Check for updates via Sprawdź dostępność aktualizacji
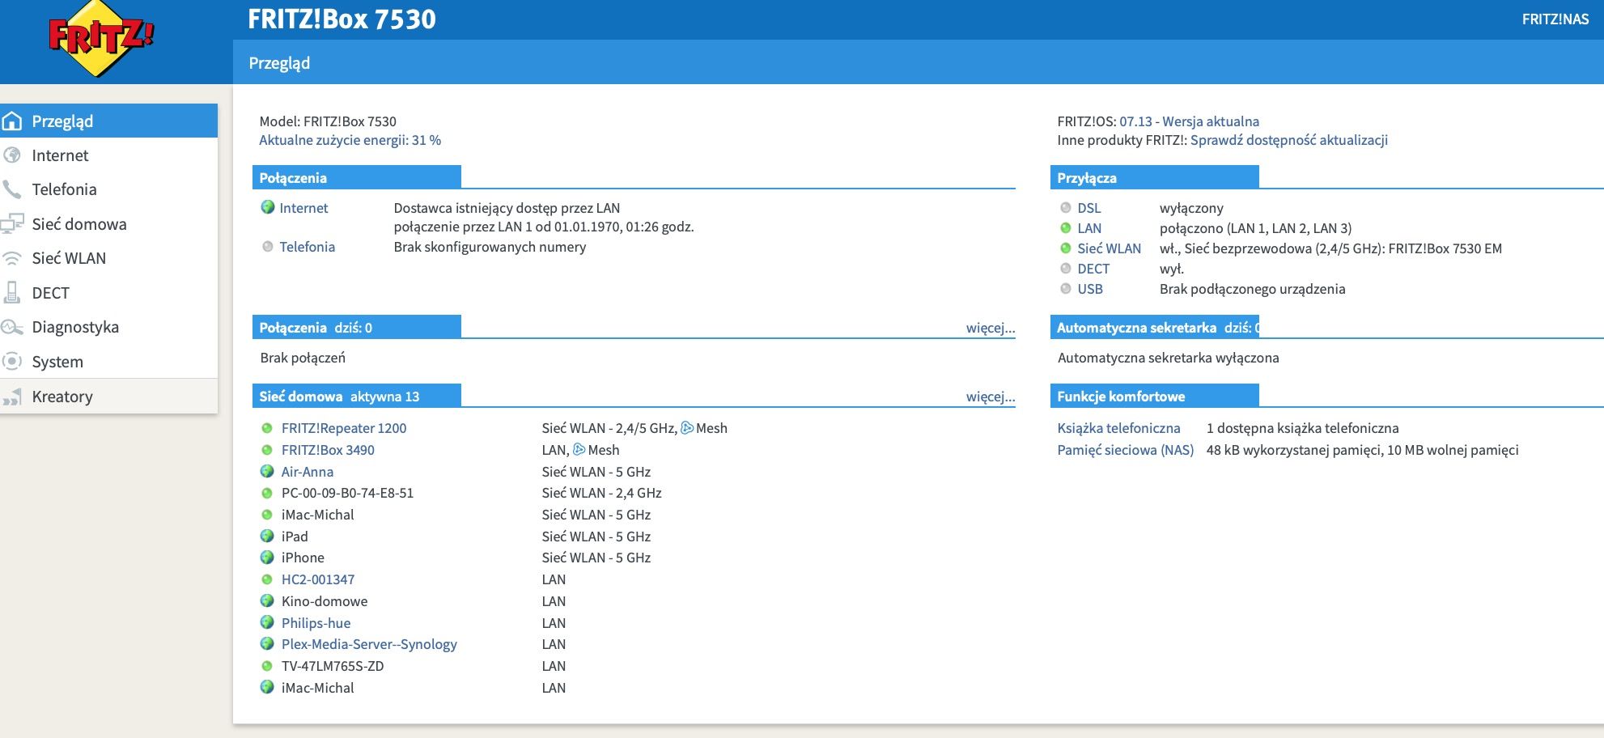 click(1288, 140)
